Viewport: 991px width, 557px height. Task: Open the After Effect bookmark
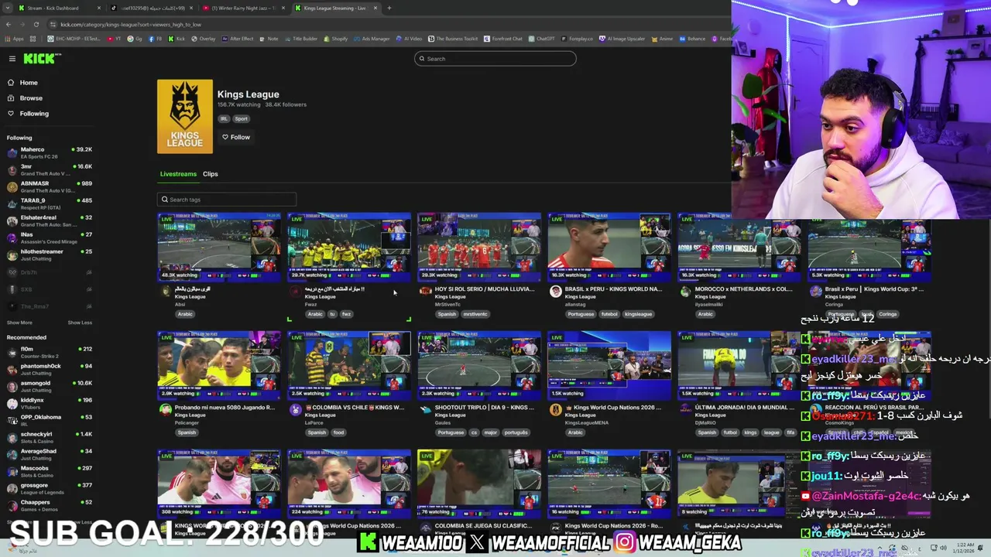pos(238,39)
